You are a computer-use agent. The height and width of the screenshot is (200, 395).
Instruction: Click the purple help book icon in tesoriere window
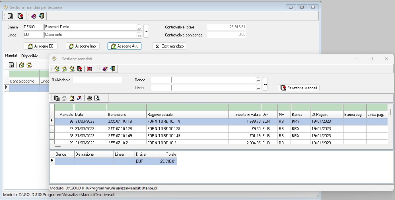coord(34,16)
